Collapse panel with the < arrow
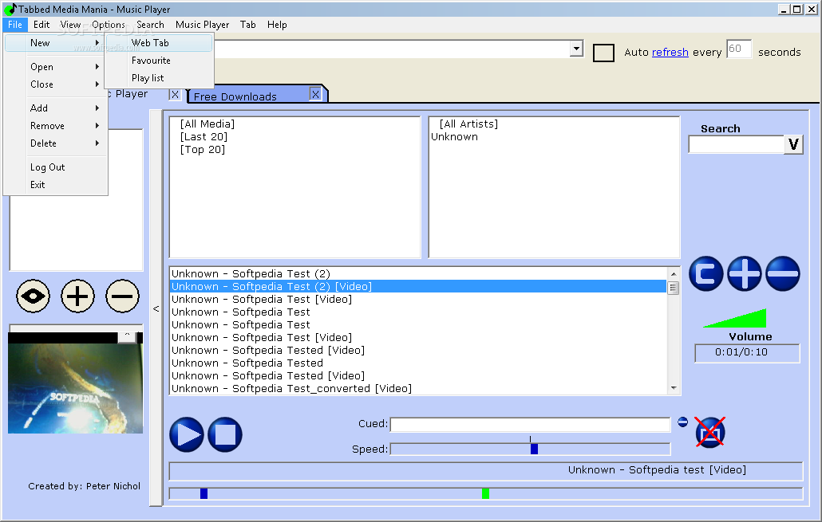 [156, 308]
